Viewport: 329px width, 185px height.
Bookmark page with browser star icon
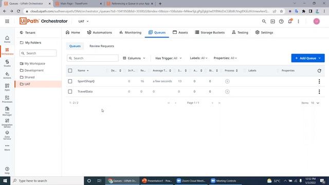[281, 11]
